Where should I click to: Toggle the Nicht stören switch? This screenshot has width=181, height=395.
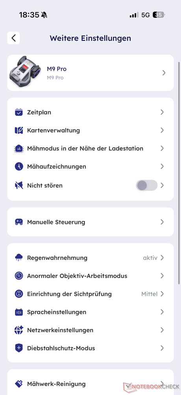147,185
